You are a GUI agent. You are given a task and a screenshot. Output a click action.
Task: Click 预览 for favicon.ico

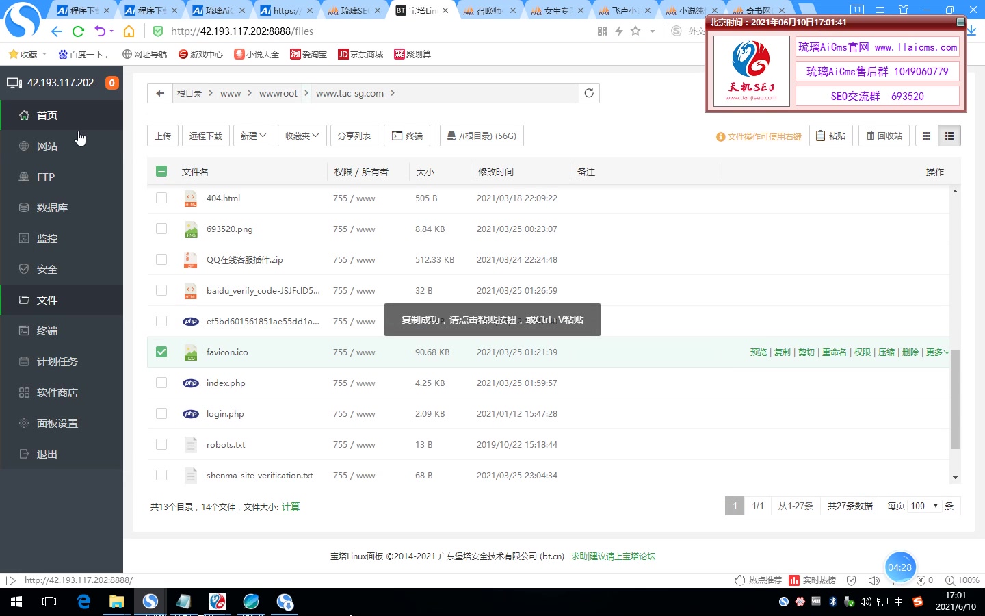click(x=759, y=352)
